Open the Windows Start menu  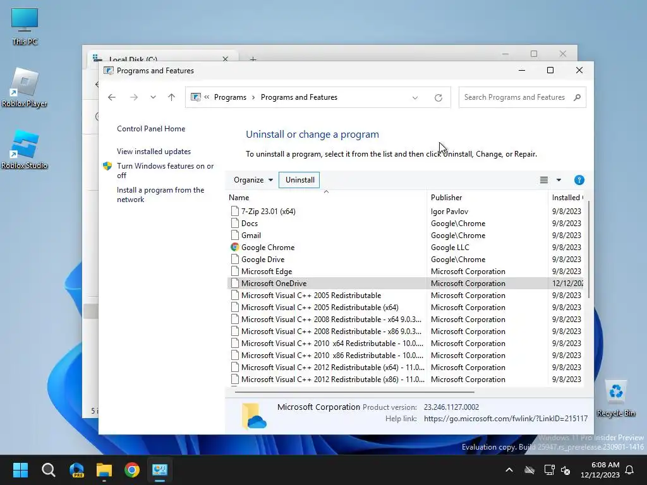pos(20,470)
